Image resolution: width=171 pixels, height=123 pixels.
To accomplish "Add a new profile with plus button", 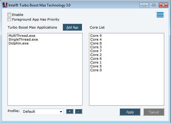I will 70,111.
